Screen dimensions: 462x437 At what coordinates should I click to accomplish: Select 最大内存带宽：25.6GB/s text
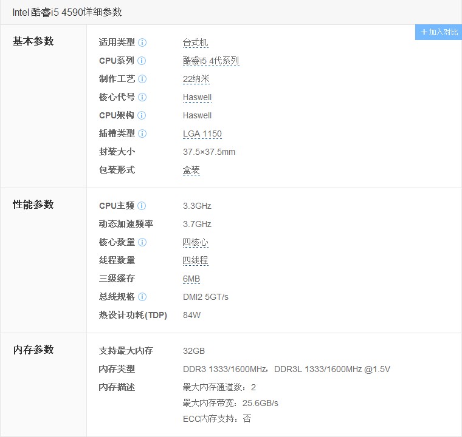pos(230,403)
